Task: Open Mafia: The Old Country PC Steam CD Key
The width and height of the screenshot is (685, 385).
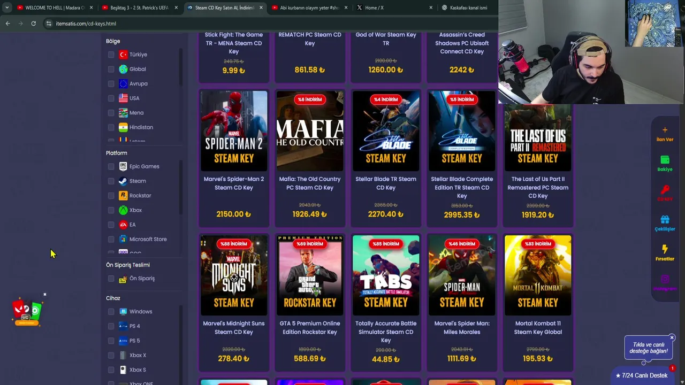Action: (x=310, y=183)
